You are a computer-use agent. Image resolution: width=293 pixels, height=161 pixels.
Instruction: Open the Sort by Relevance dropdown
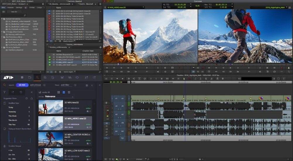pos(59,97)
